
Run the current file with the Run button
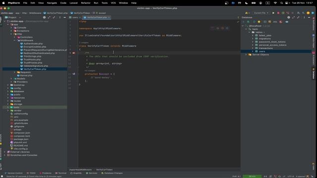coord(273,13)
